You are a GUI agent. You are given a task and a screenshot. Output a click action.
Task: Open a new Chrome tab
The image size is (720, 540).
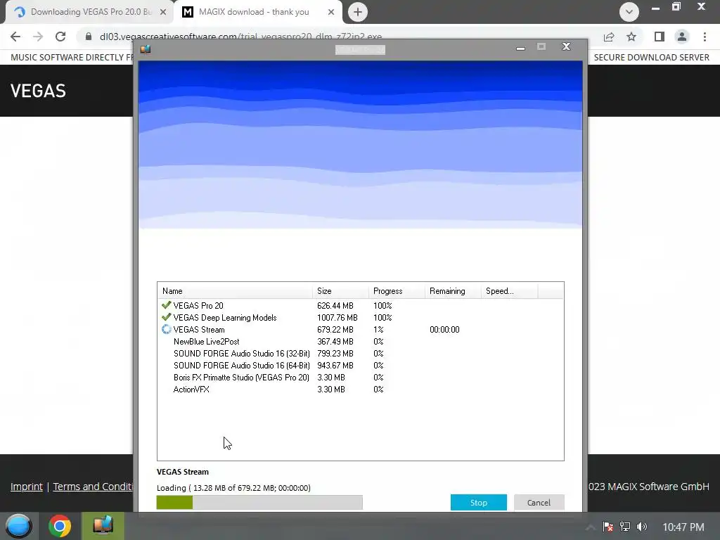point(358,12)
